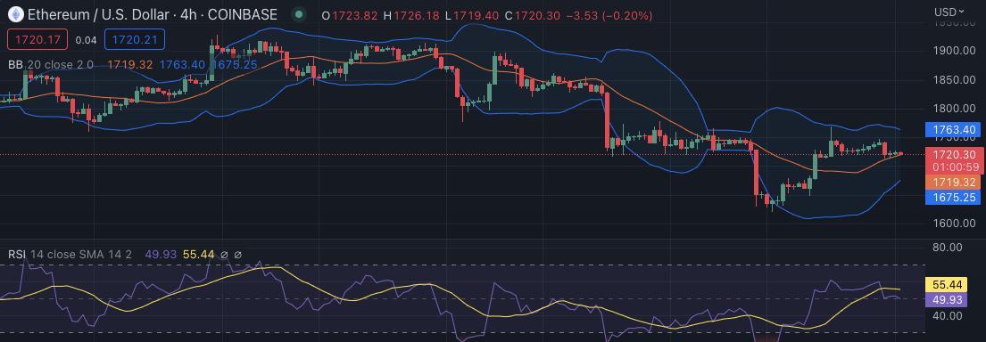The height and width of the screenshot is (342, 986).
Task: Click the Ethereum logo icon
Action: pos(15,14)
